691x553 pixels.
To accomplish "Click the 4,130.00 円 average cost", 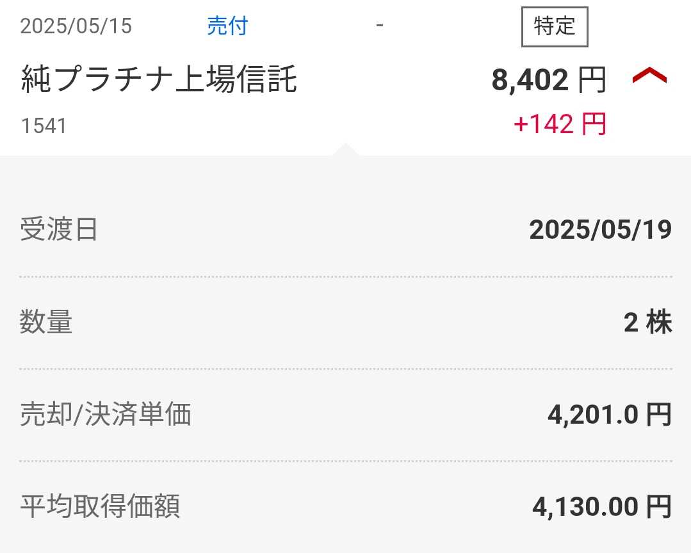I will tap(601, 507).
